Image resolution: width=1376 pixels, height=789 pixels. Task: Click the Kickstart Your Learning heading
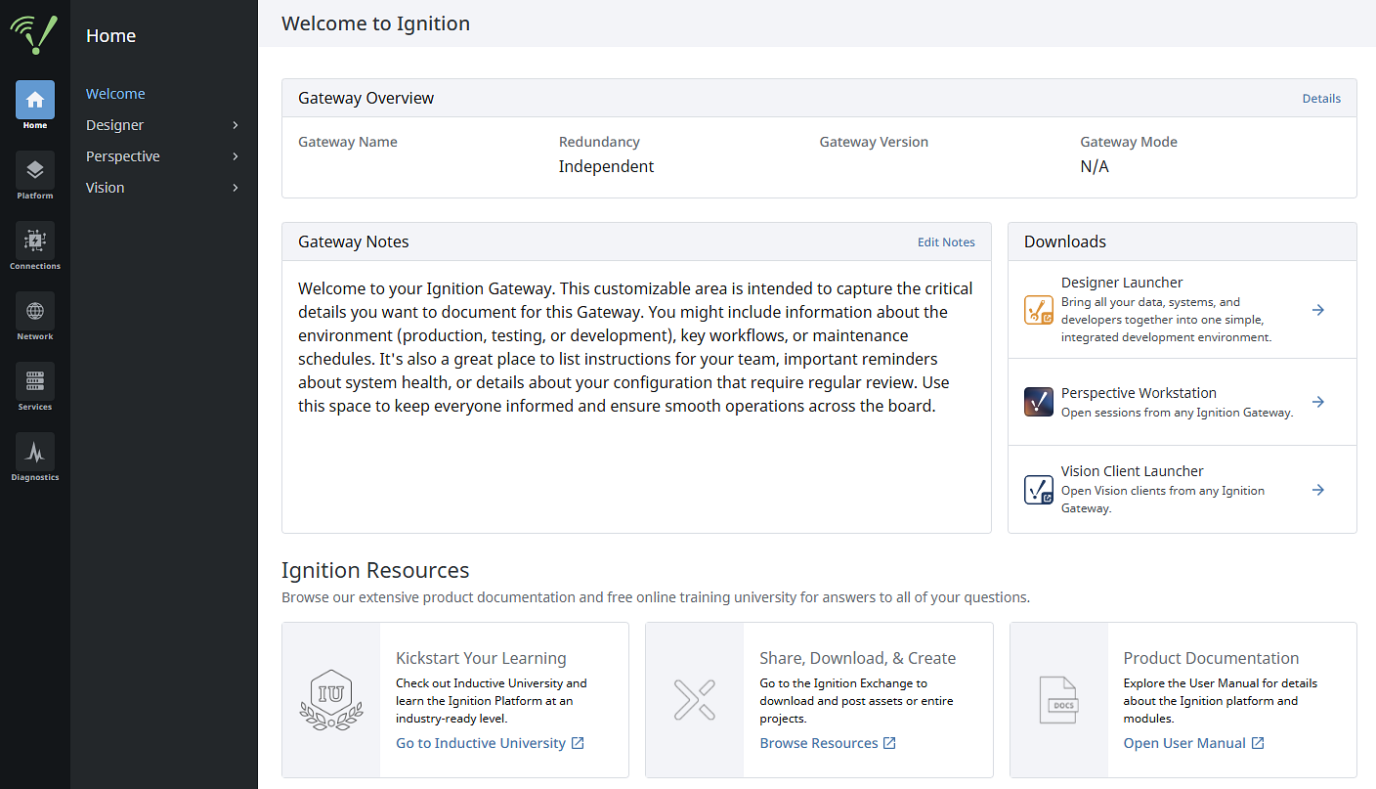click(x=481, y=658)
